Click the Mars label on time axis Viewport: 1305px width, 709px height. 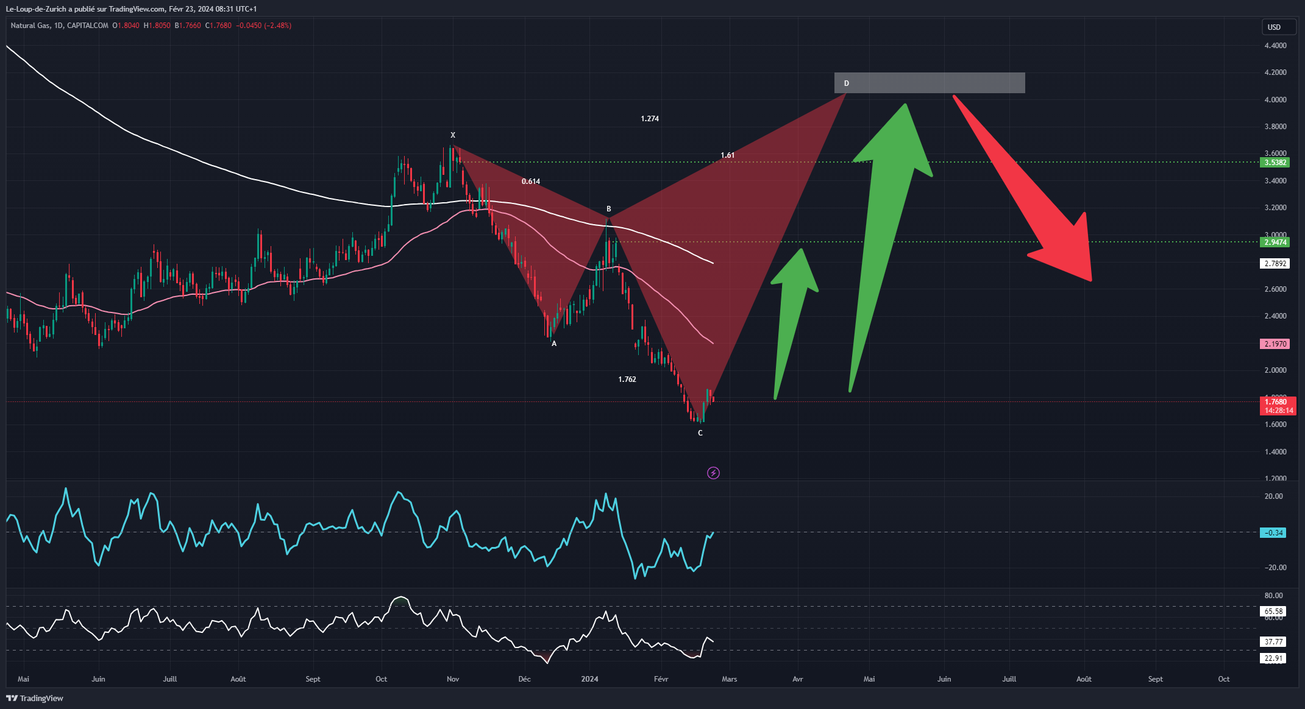tap(729, 679)
